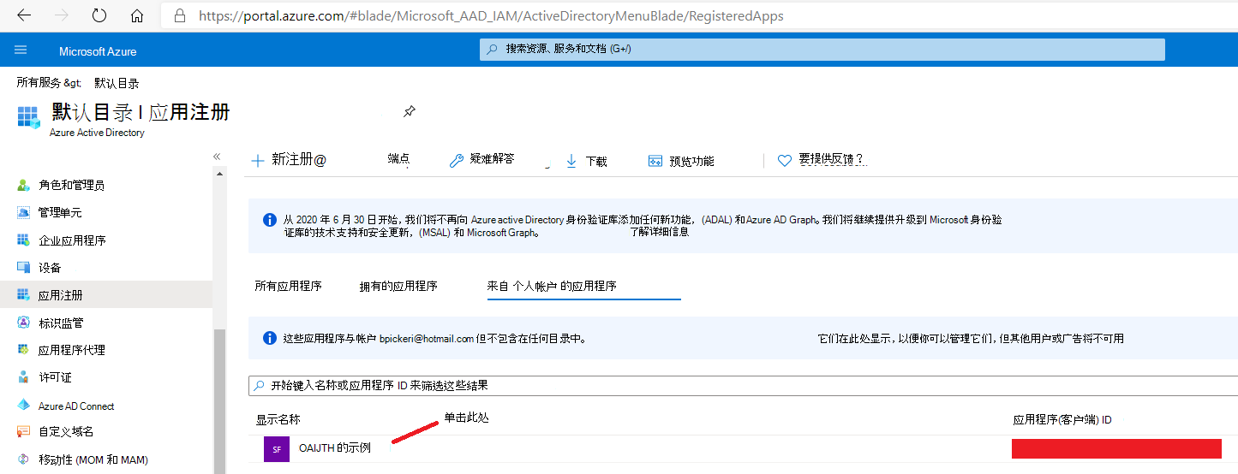Click the Azure Active Directory blade icon
This screenshot has width=1238, height=474.
click(x=28, y=117)
